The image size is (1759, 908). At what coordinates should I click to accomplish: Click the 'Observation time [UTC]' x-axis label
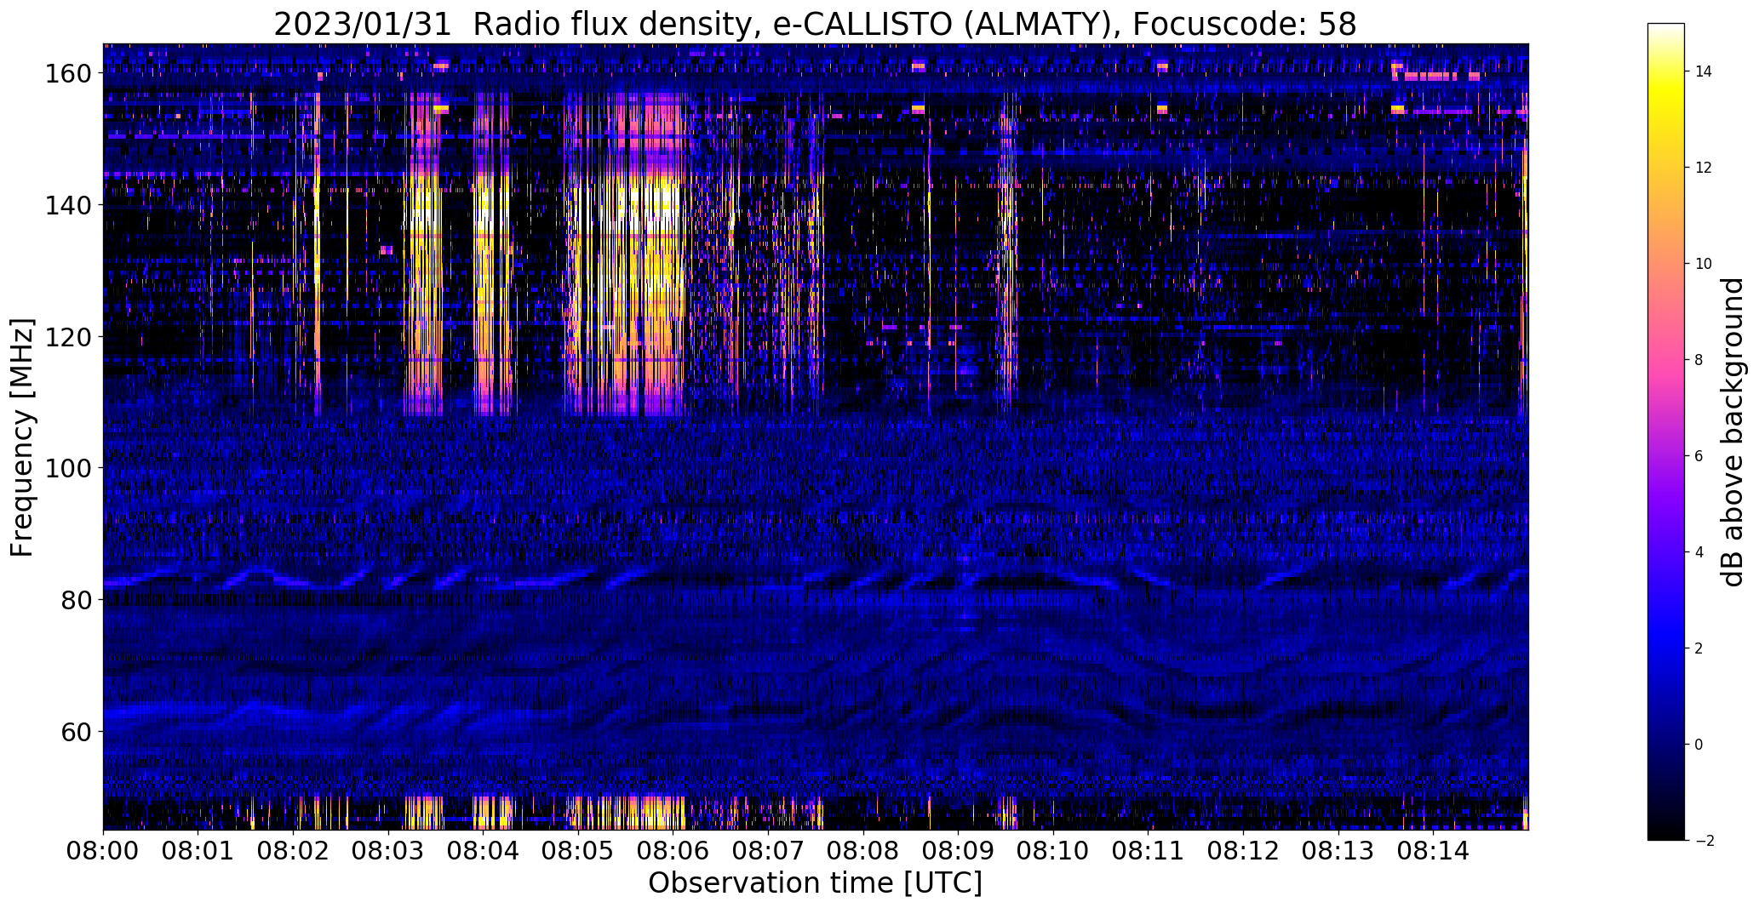(x=815, y=883)
